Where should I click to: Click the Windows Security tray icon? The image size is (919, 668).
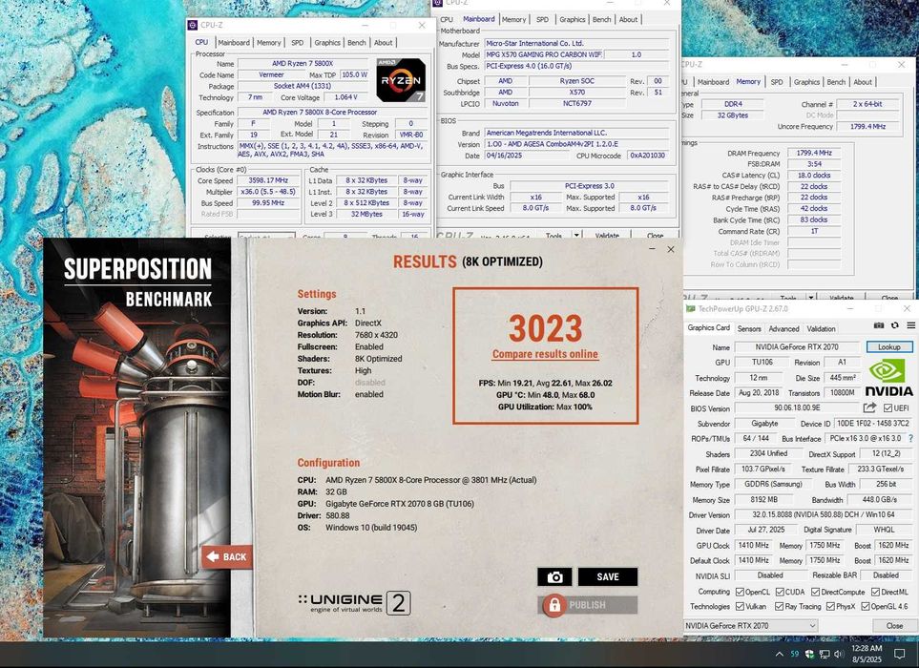[809, 654]
